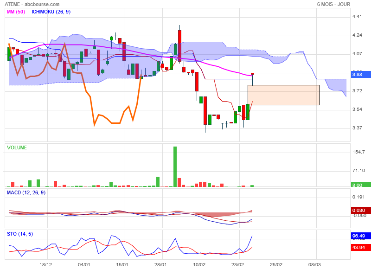Click the 15/01 date label

click(122, 264)
